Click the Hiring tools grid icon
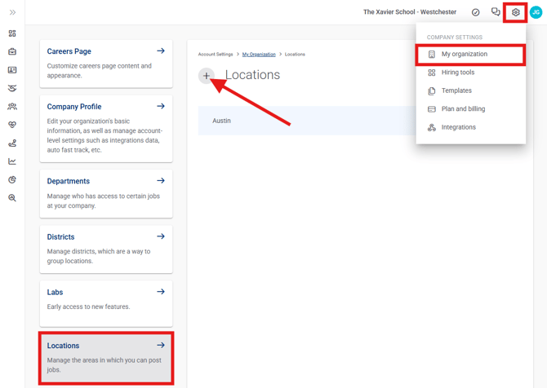 [432, 73]
